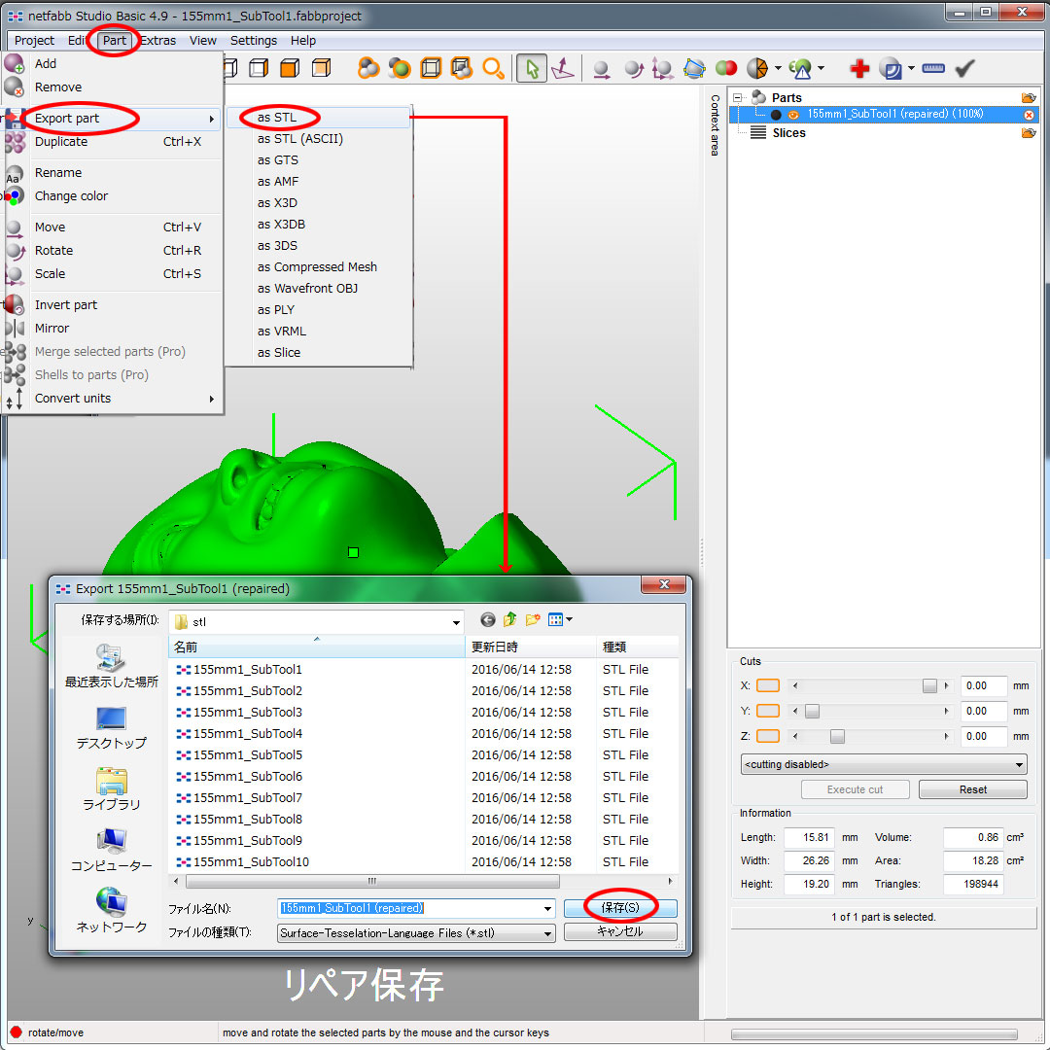The image size is (1050, 1050).
Task: Click the up one folder icon
Action: click(x=510, y=620)
